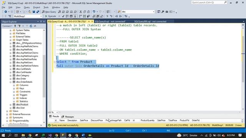Select dbo.Category in the tree
The image size is (246, 138).
tap(23, 76)
